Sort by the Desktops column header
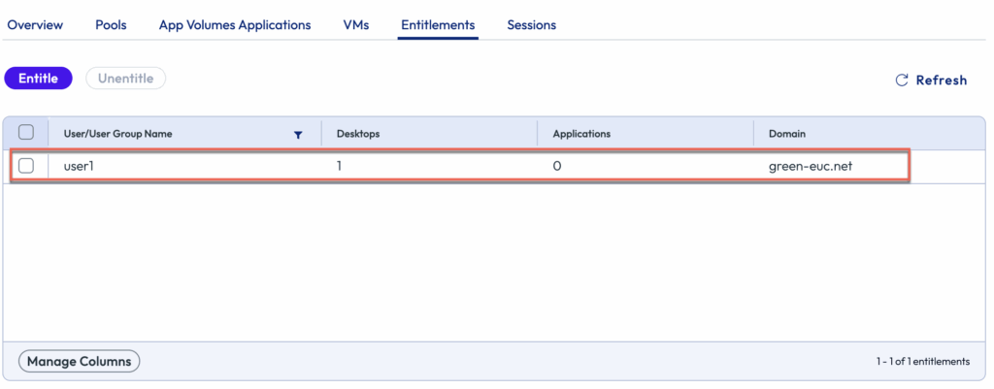Screen dimensions: 994x389 (x=358, y=134)
